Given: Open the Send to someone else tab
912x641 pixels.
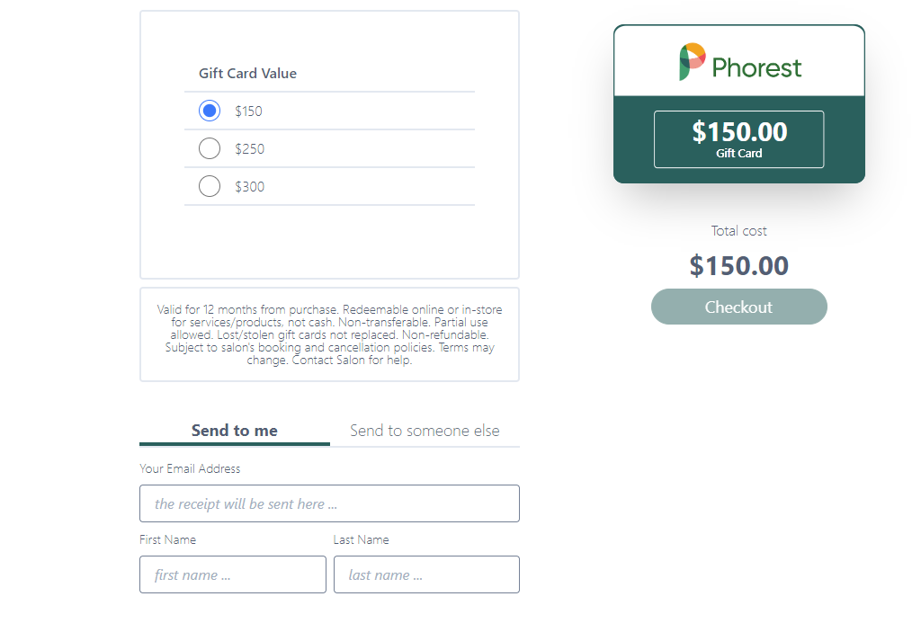Looking at the screenshot, I should pyautogui.click(x=425, y=431).
